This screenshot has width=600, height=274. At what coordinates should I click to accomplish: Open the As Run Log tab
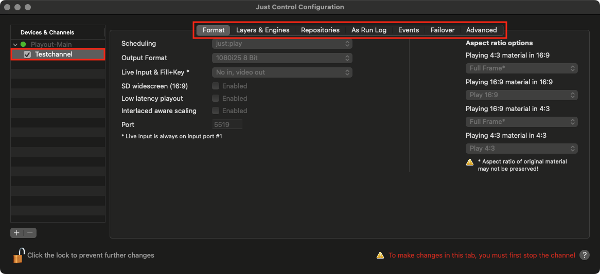[x=369, y=30]
